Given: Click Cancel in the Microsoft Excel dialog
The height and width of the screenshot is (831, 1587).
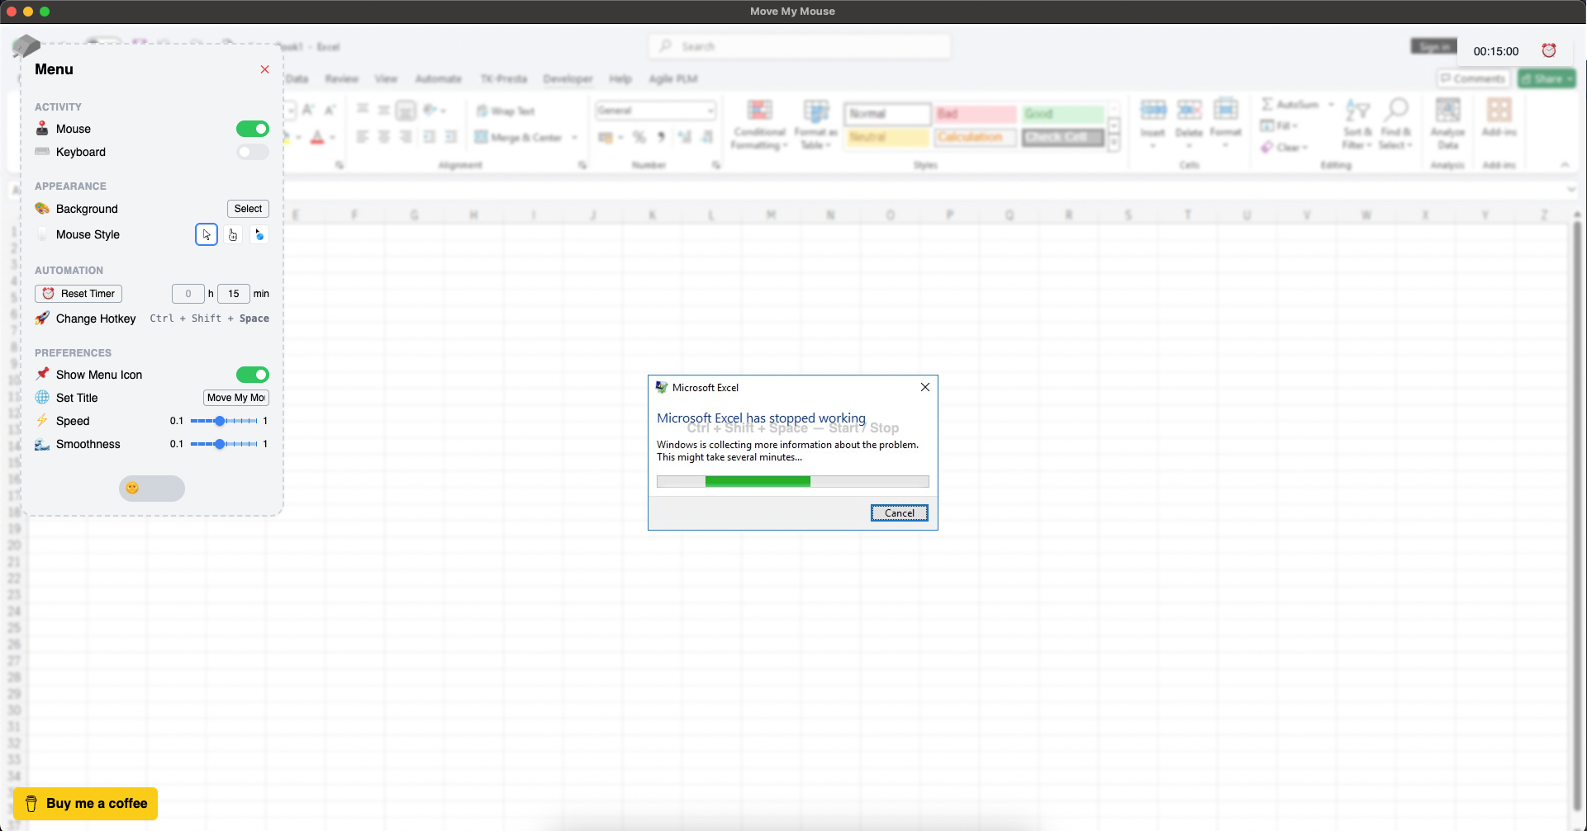Looking at the screenshot, I should pos(900,513).
